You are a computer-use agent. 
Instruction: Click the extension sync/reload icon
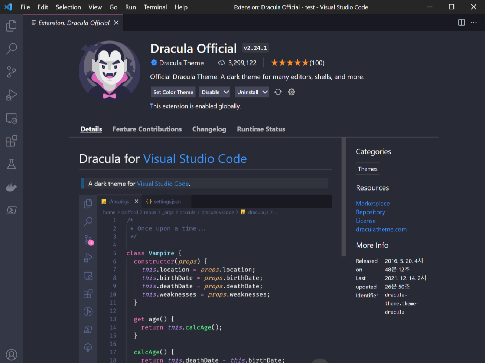pyautogui.click(x=278, y=92)
